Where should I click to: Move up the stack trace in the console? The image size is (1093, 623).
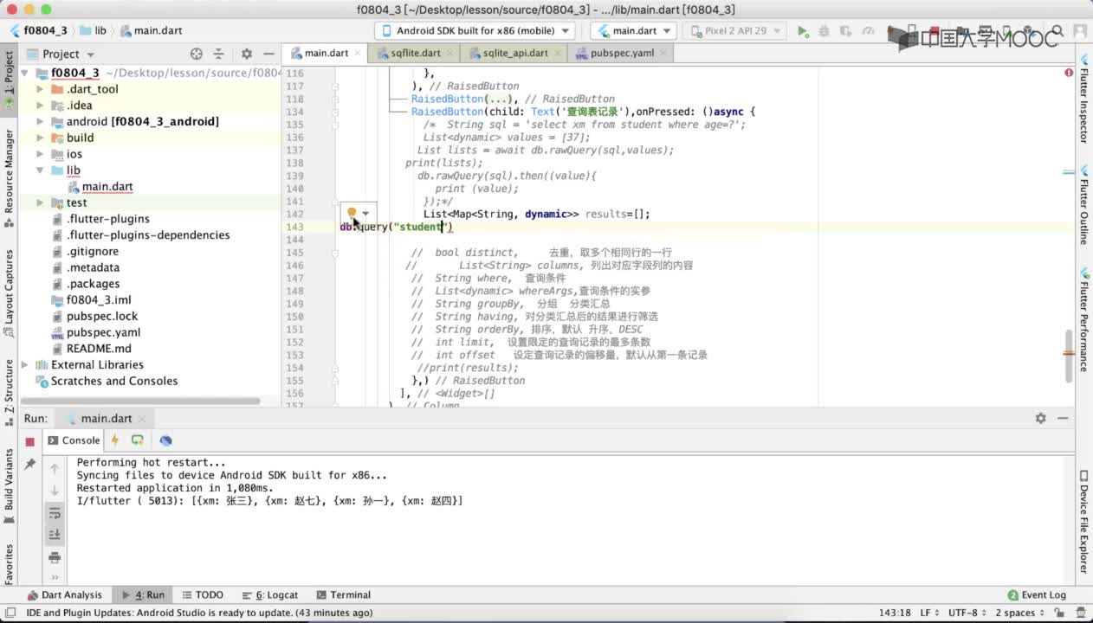pos(55,468)
